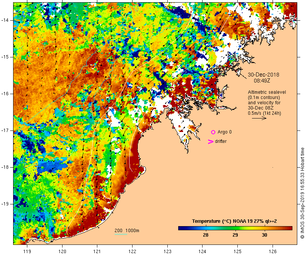Click the 'drifter' legend label
The width and height of the screenshot is (307, 255).
pyautogui.click(x=221, y=141)
